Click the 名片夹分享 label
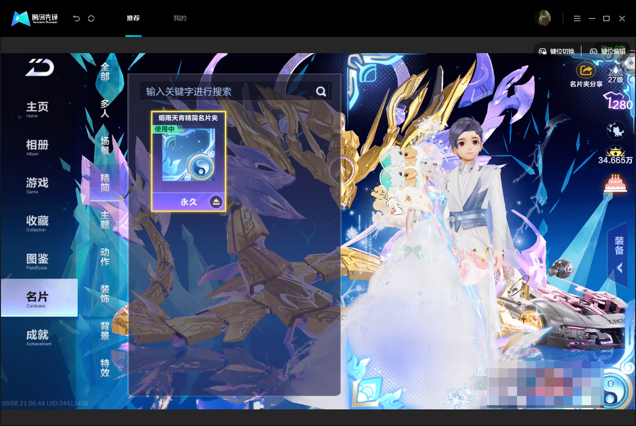 click(586, 84)
